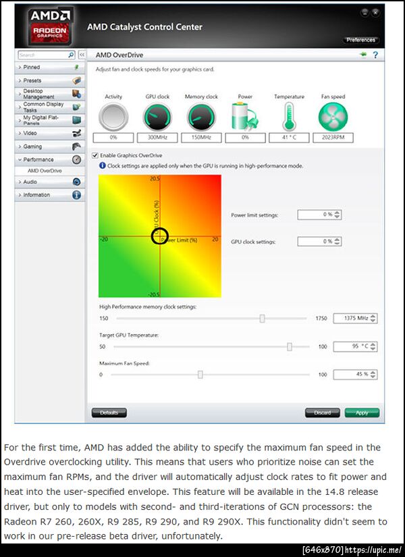Viewport: 405px width, 557px height.
Task: Click the 150MHz memory clock readout
Action: (201, 138)
